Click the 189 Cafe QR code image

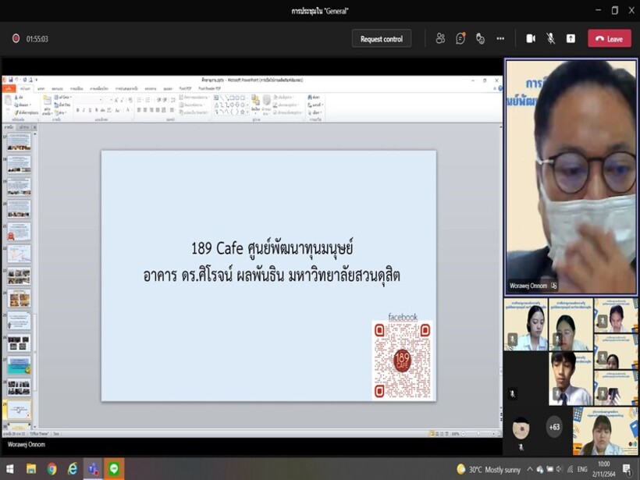[402, 361]
